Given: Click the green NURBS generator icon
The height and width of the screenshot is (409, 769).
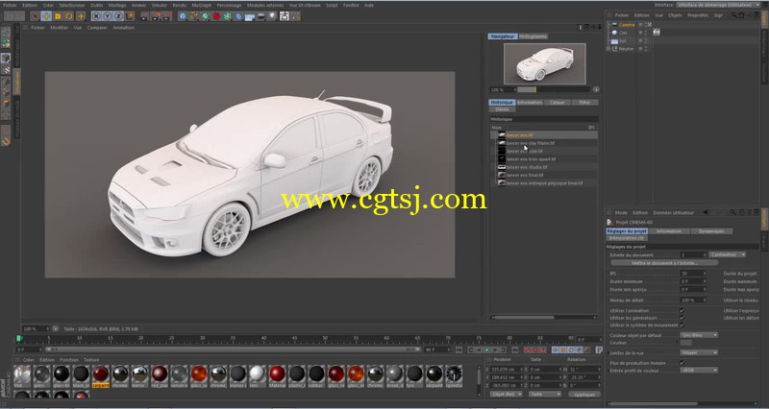Looking at the screenshot, I should coord(205,16).
